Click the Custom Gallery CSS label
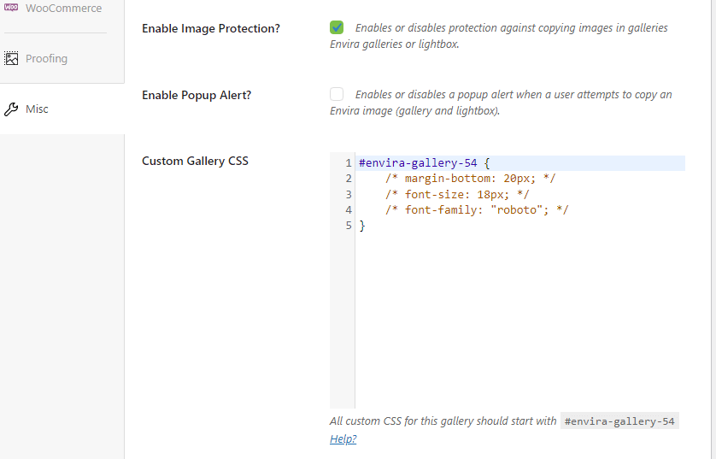 (x=195, y=161)
